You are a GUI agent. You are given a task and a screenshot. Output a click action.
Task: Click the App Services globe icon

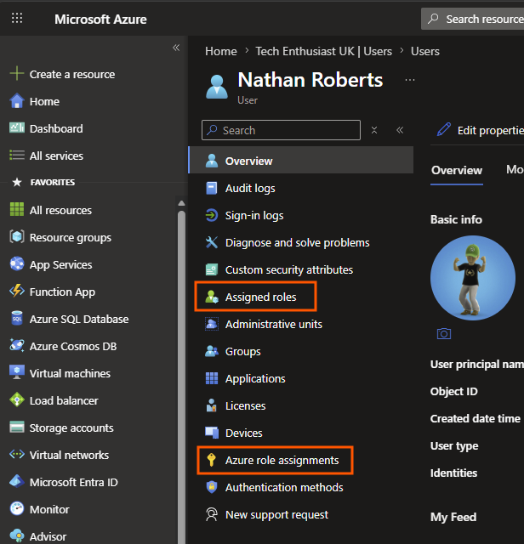[17, 264]
